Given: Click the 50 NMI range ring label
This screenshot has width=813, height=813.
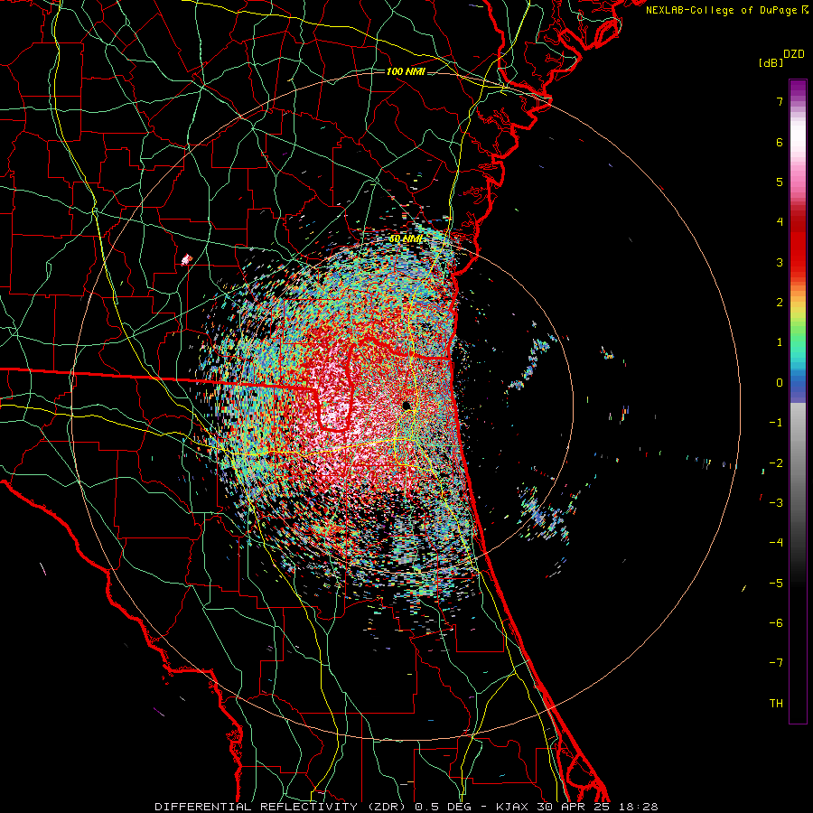Looking at the screenshot, I should (406, 239).
